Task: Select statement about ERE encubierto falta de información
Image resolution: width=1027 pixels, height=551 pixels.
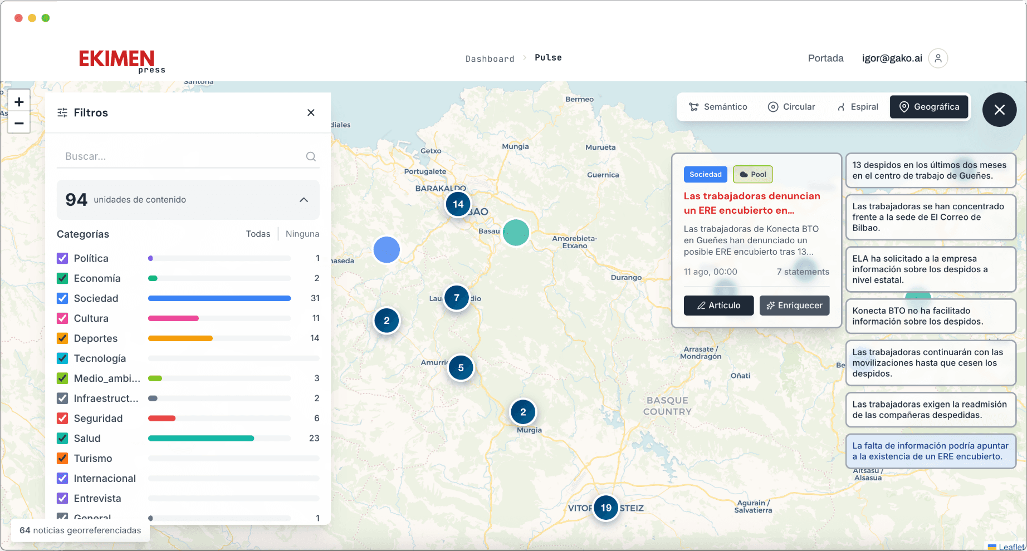Action: (931, 451)
